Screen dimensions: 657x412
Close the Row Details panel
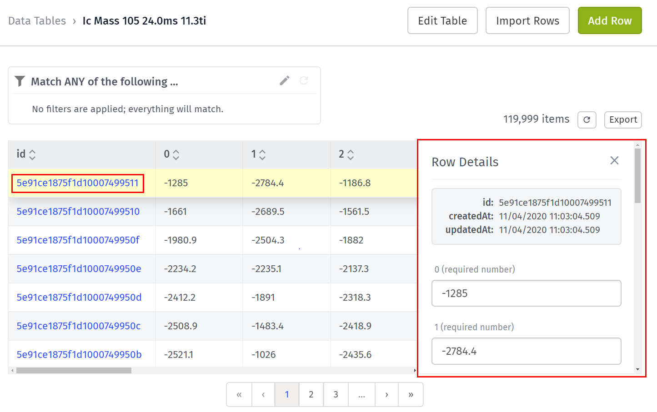614,160
